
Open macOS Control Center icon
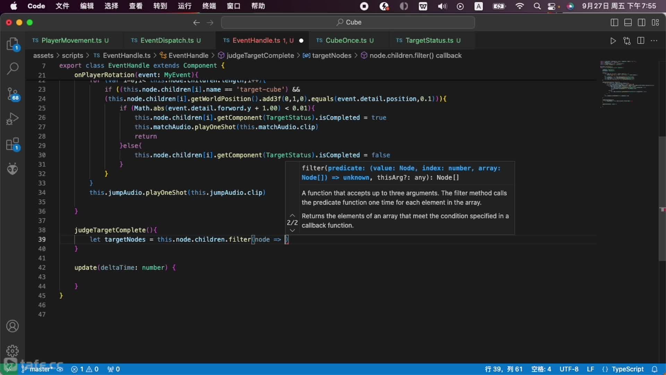click(552, 6)
